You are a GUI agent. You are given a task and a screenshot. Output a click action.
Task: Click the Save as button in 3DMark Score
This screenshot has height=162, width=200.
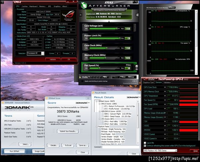[x=83, y=145]
